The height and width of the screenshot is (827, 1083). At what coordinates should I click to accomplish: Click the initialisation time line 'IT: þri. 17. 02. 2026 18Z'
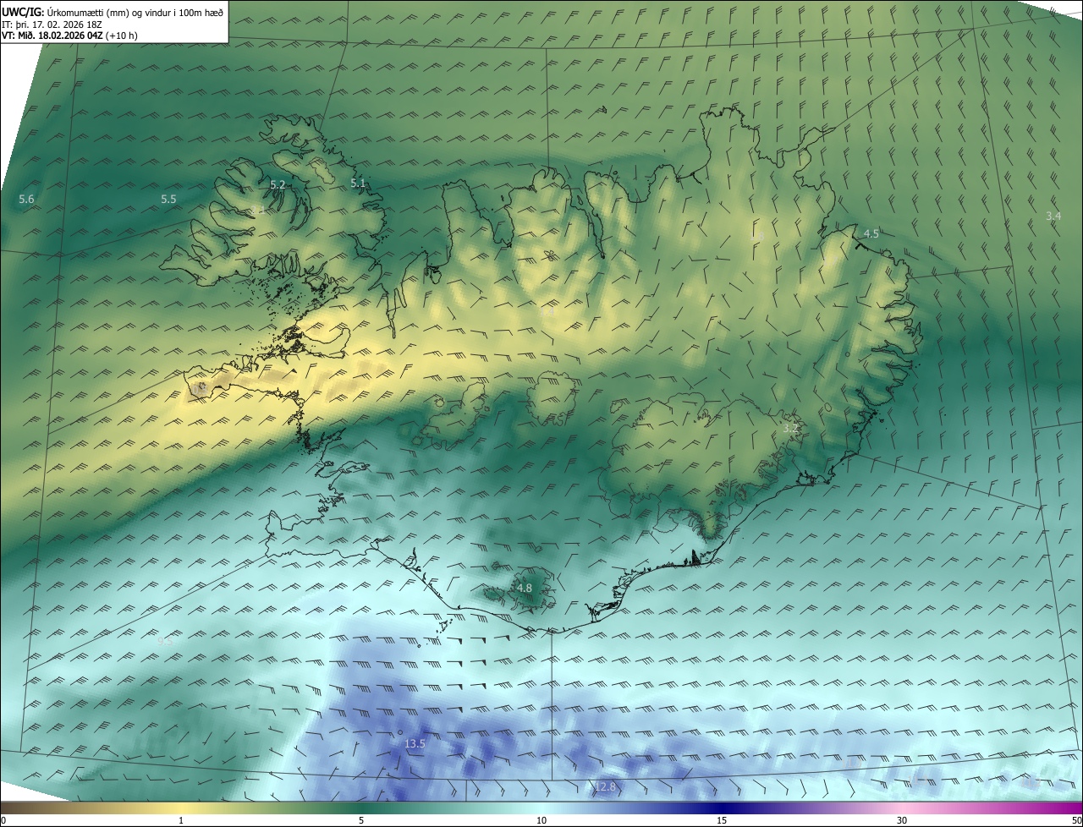[52, 24]
